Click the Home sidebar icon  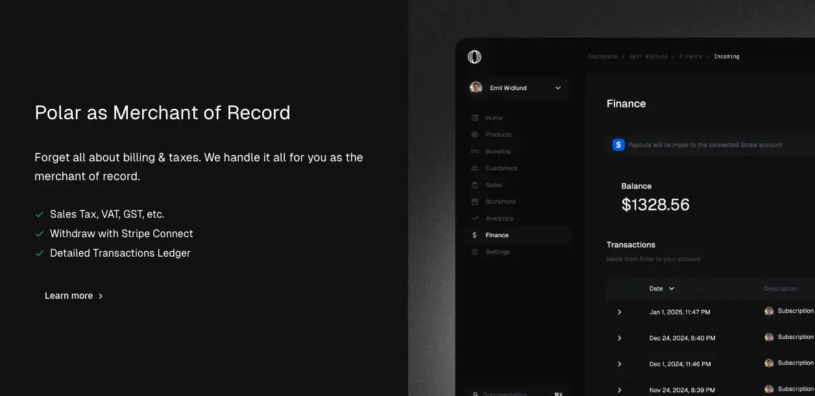[475, 118]
